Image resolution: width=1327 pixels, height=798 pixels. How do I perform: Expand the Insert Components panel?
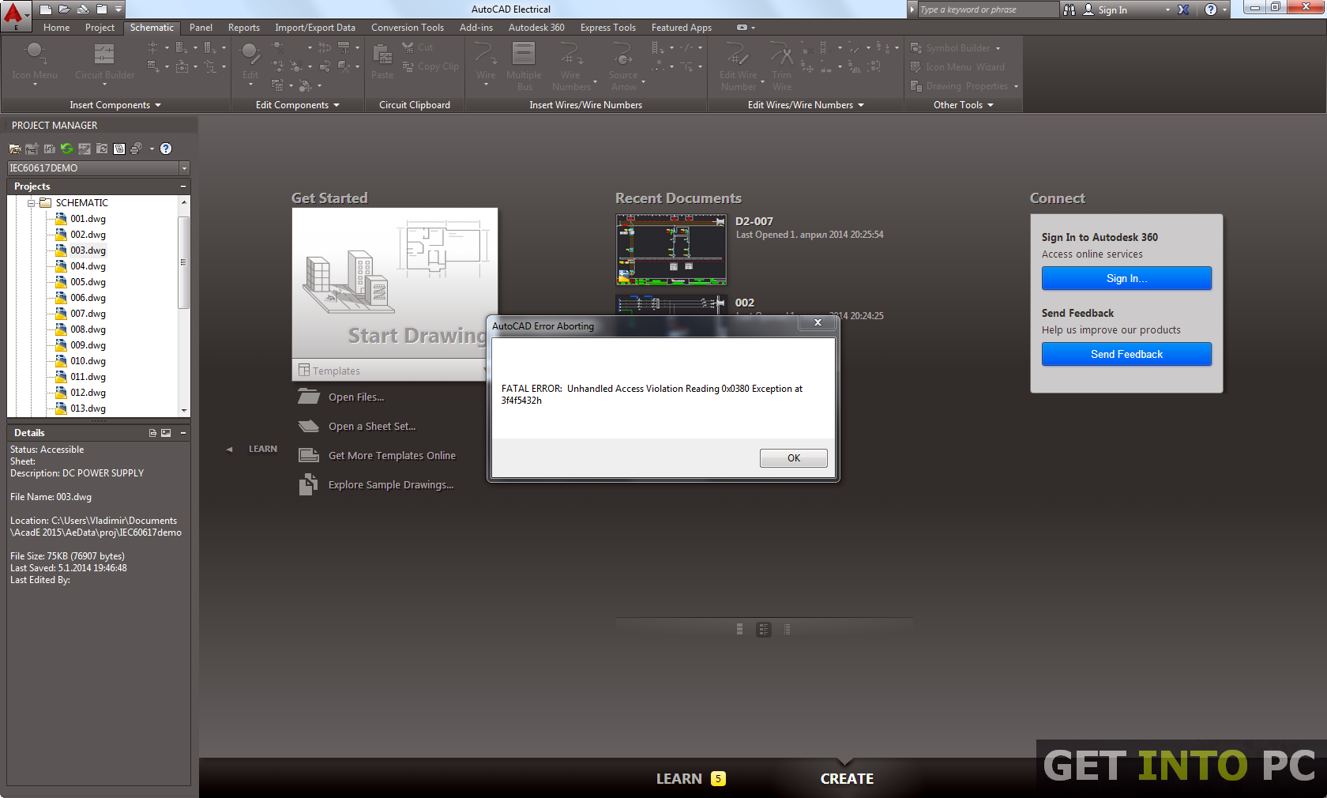point(115,105)
